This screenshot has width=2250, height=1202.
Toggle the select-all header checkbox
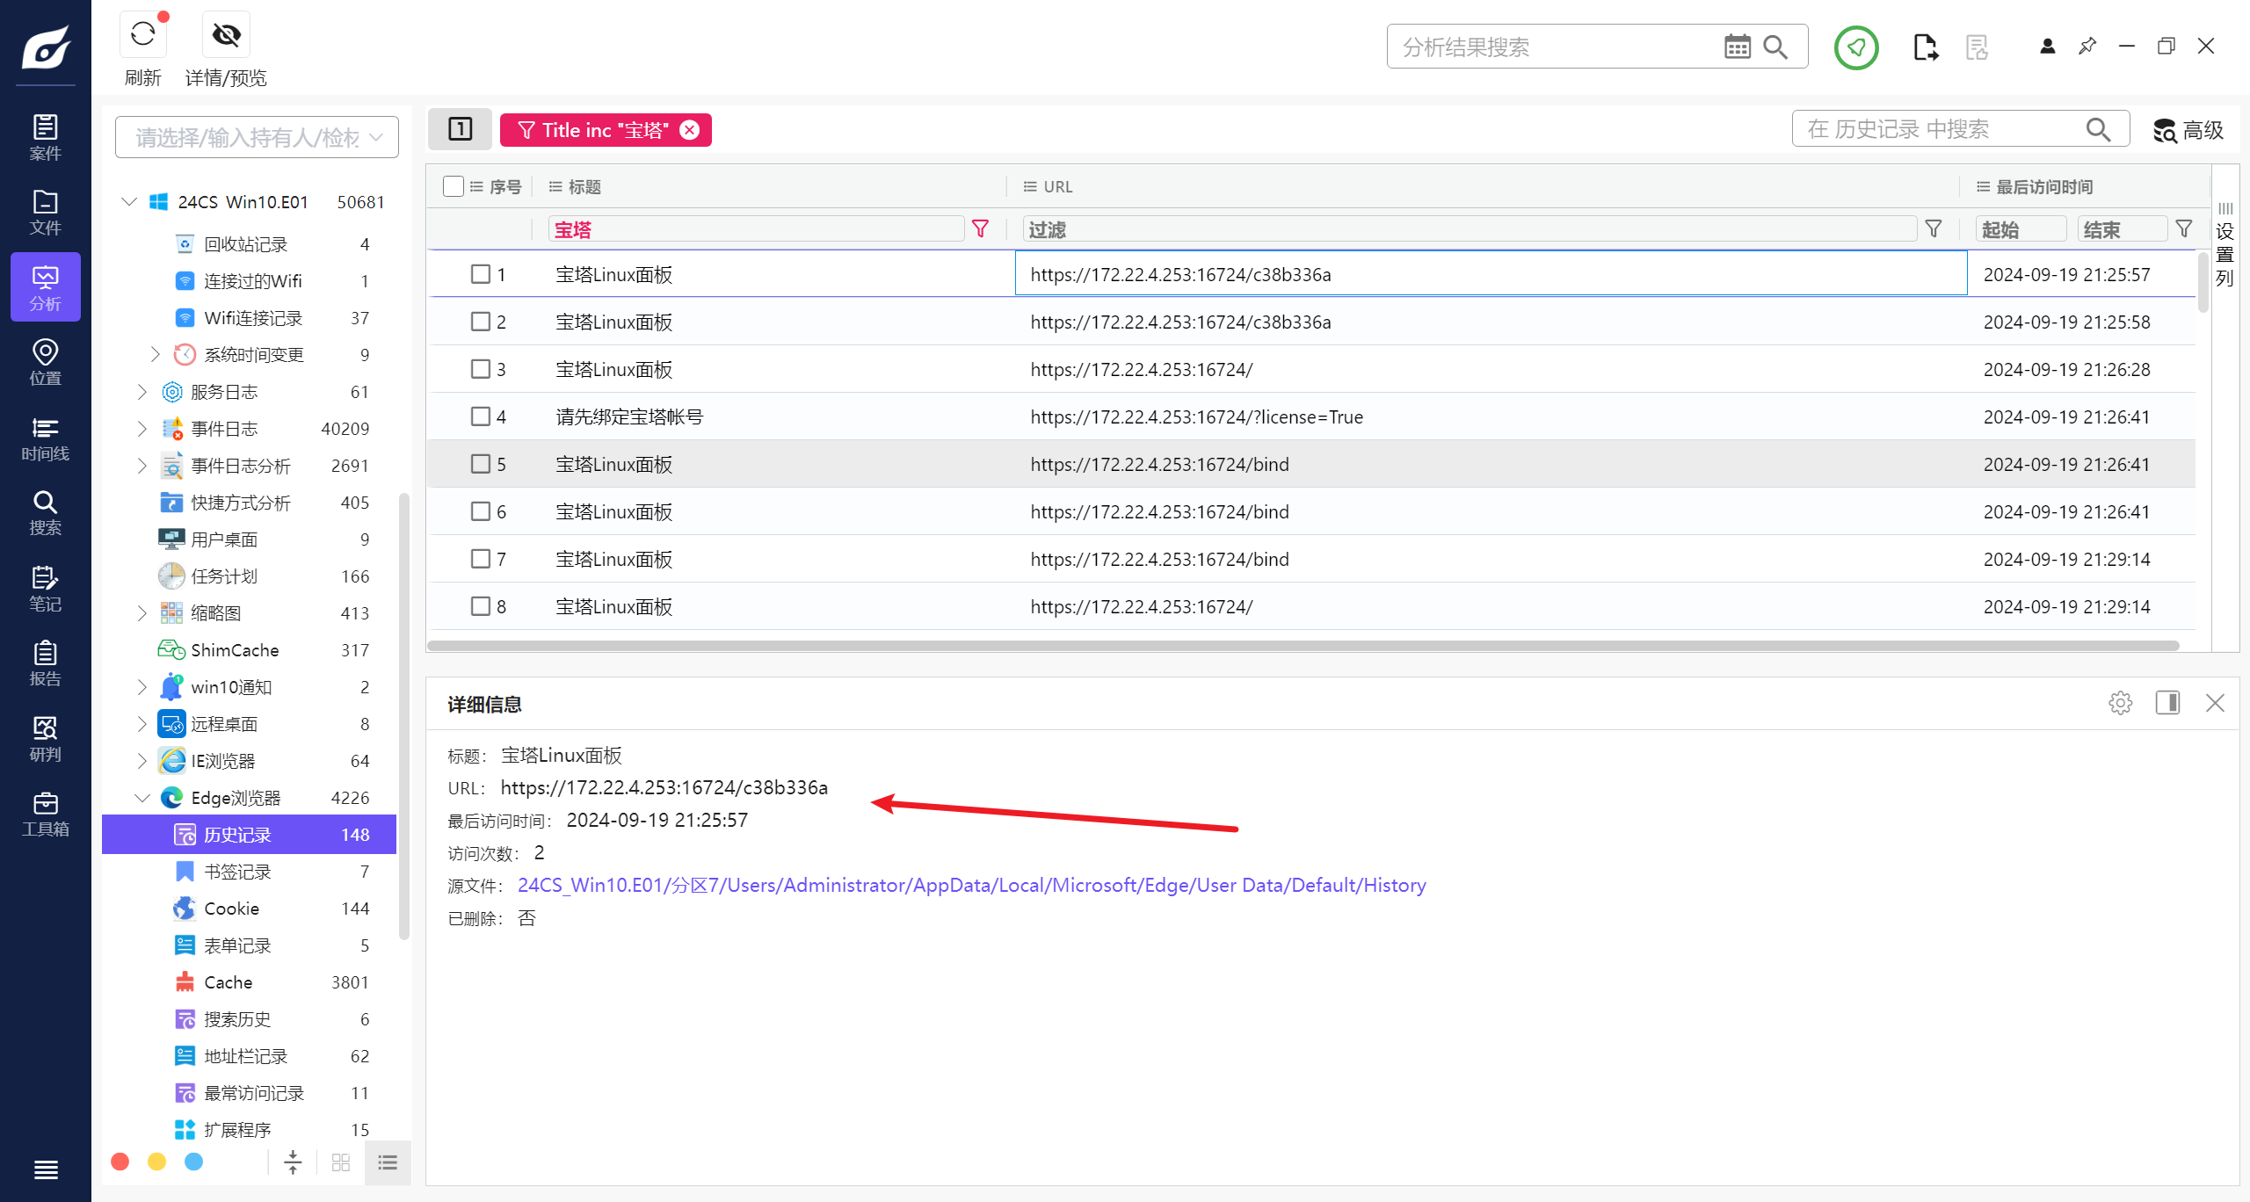[x=454, y=186]
